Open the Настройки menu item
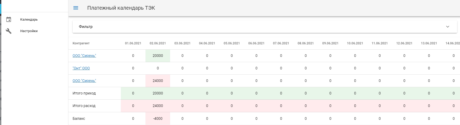Viewport: 460px width, 125px height. pos(29,31)
